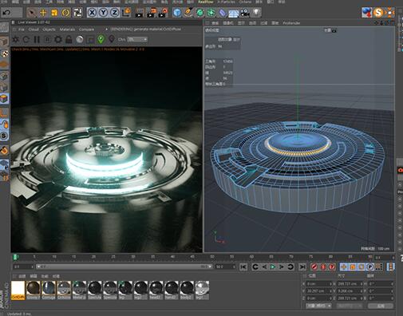This screenshot has height=316, width=403.
Task: Click Render to Picture Viewer icon
Action: [152, 13]
